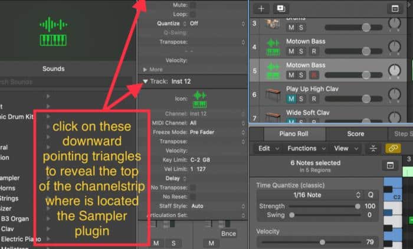The width and height of the screenshot is (413, 249).
Task: Click the catch playhead icon in Piano Roll
Action: [x=373, y=148]
